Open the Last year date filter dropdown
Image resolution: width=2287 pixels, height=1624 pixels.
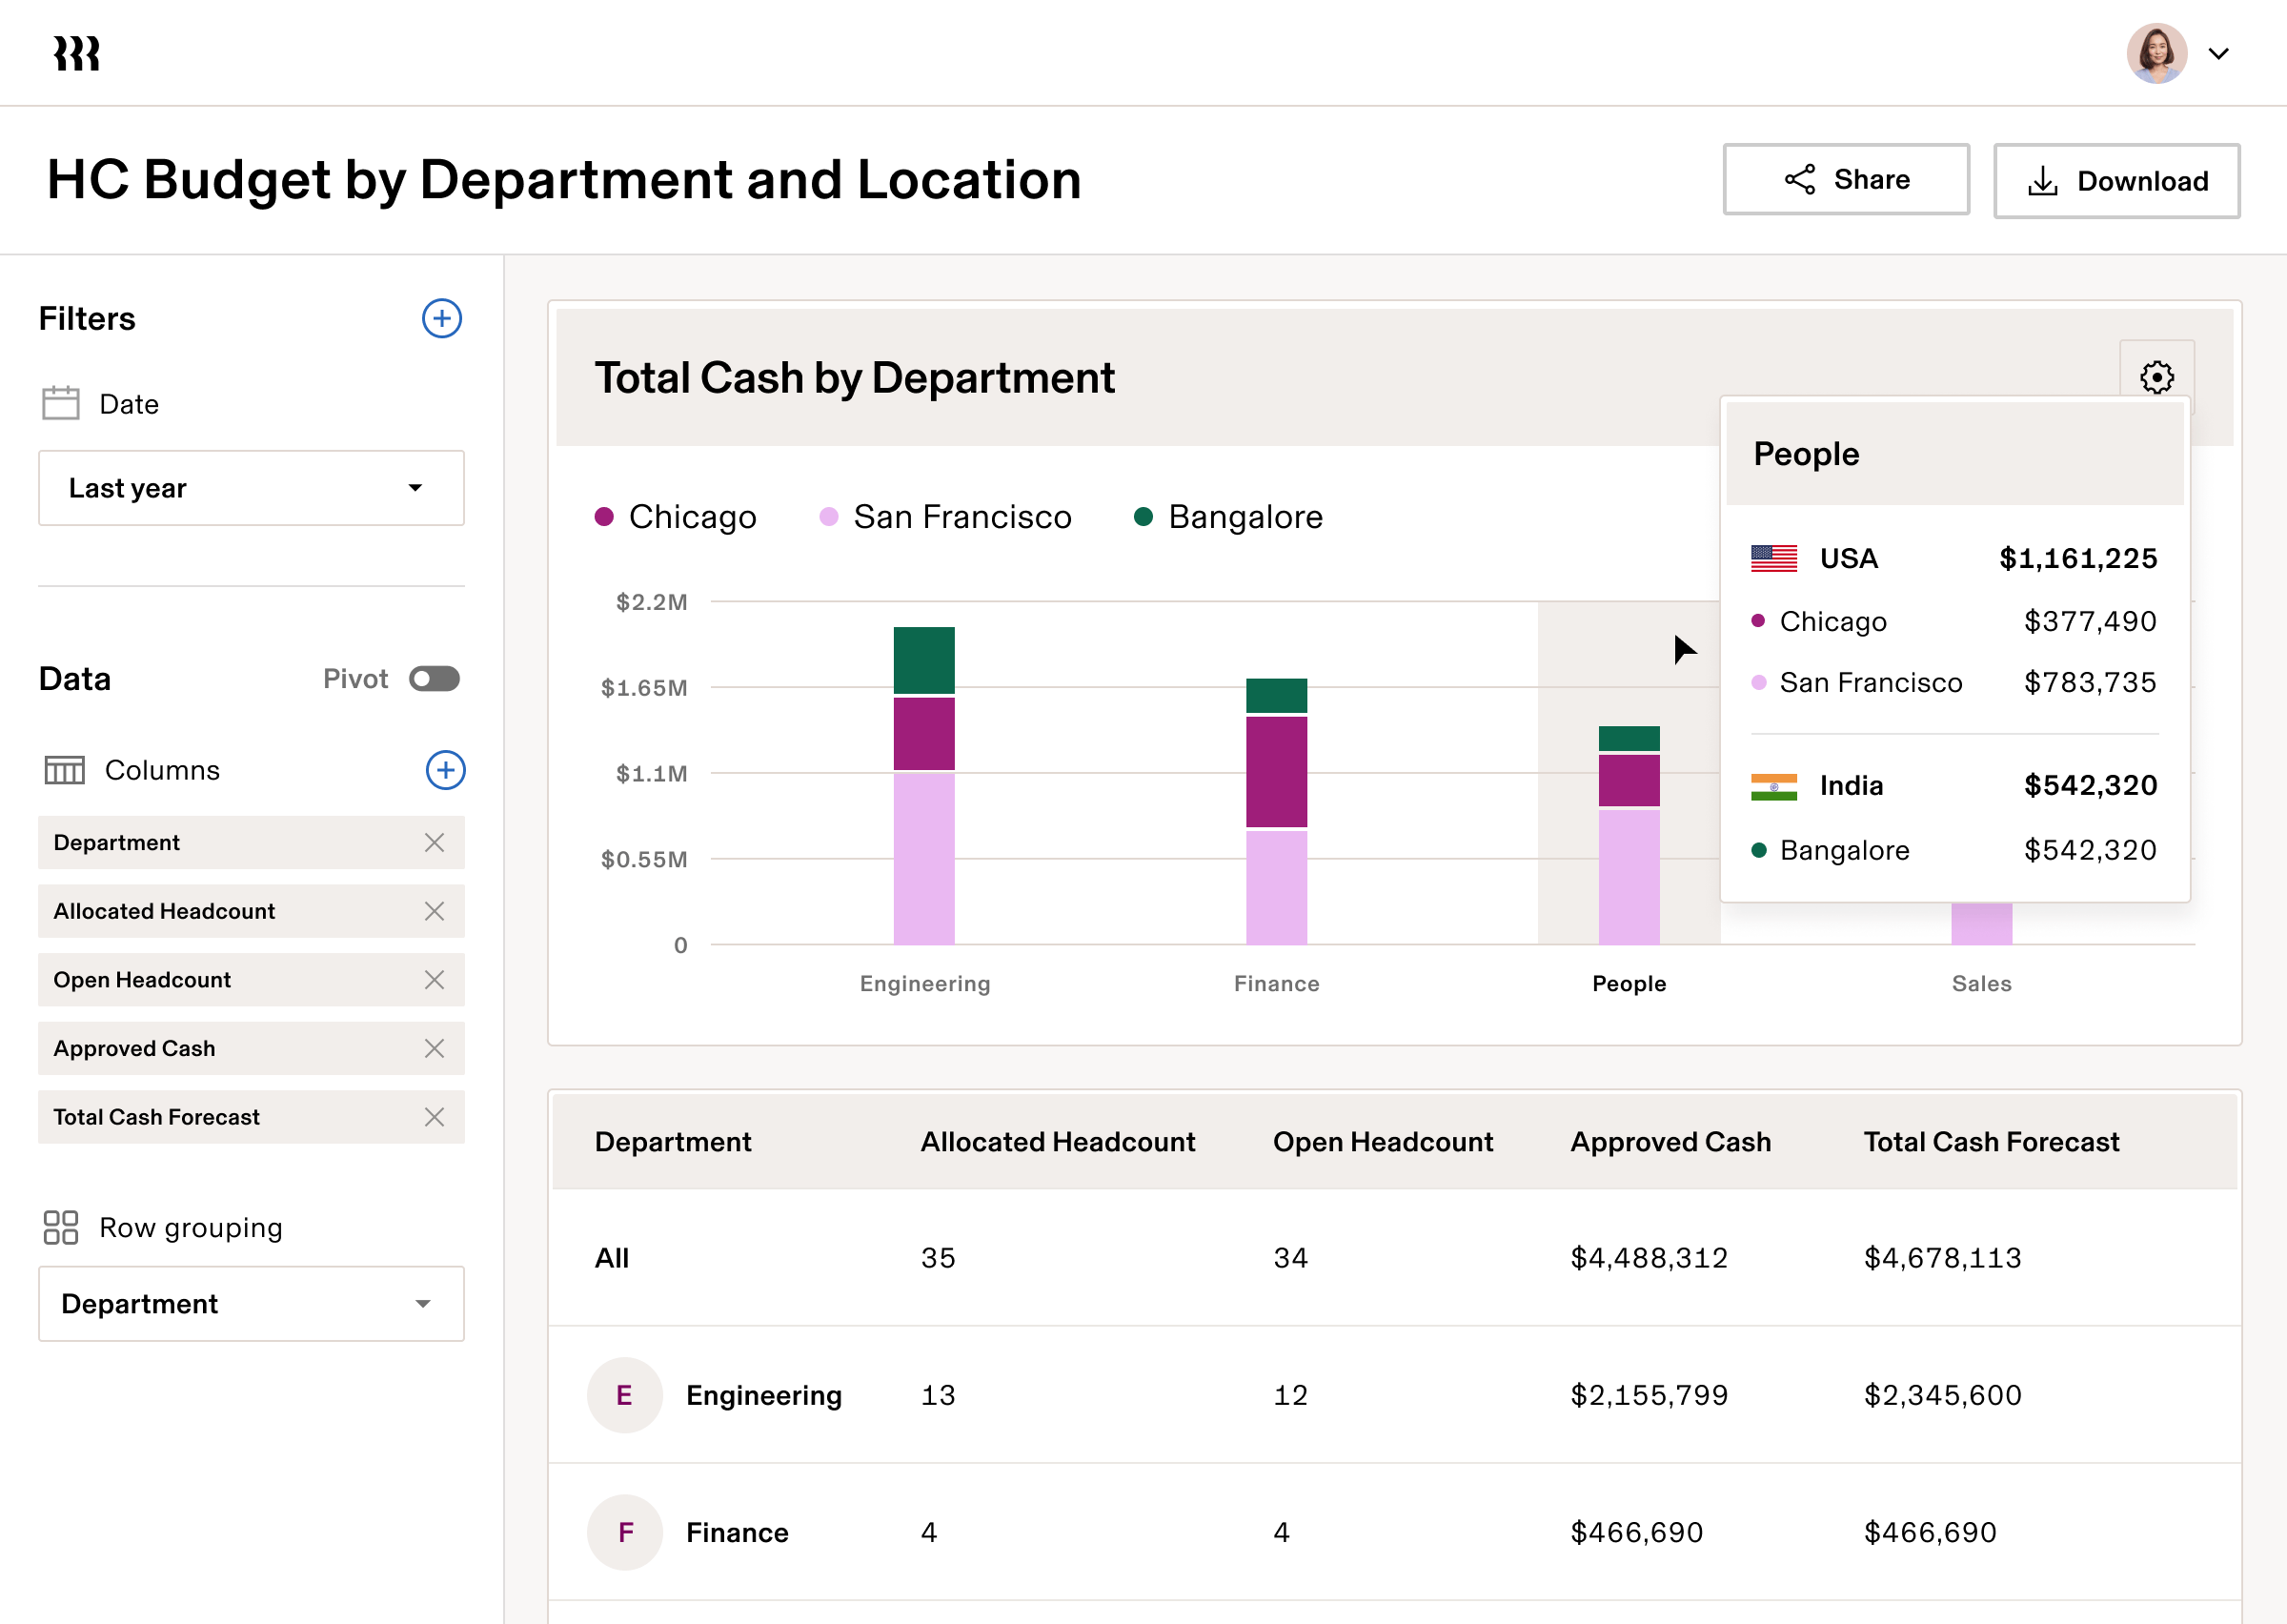[250, 488]
